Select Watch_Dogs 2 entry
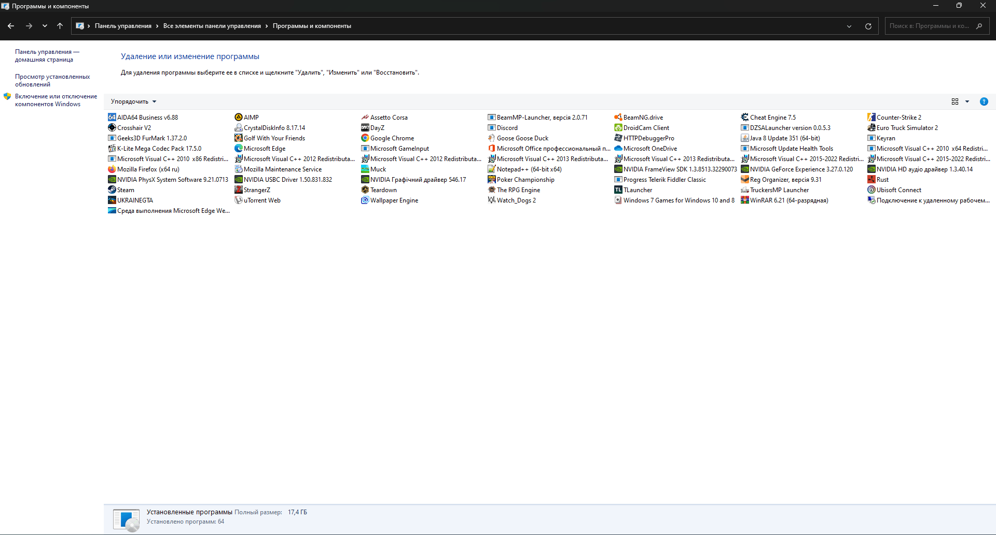This screenshot has height=535, width=996. coord(511,200)
